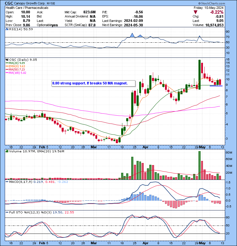Screen dimensions: 237x246
Task: Click the volume bars icon before Volume
Action: pos(7,151)
